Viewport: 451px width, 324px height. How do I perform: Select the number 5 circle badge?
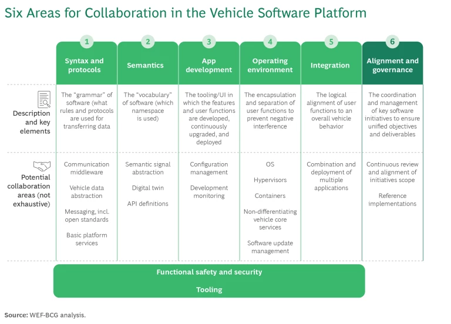(x=331, y=42)
